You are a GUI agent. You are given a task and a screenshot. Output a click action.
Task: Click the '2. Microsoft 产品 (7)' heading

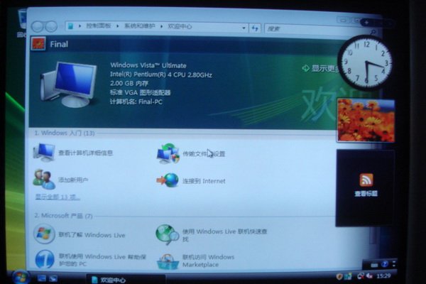pos(63,216)
